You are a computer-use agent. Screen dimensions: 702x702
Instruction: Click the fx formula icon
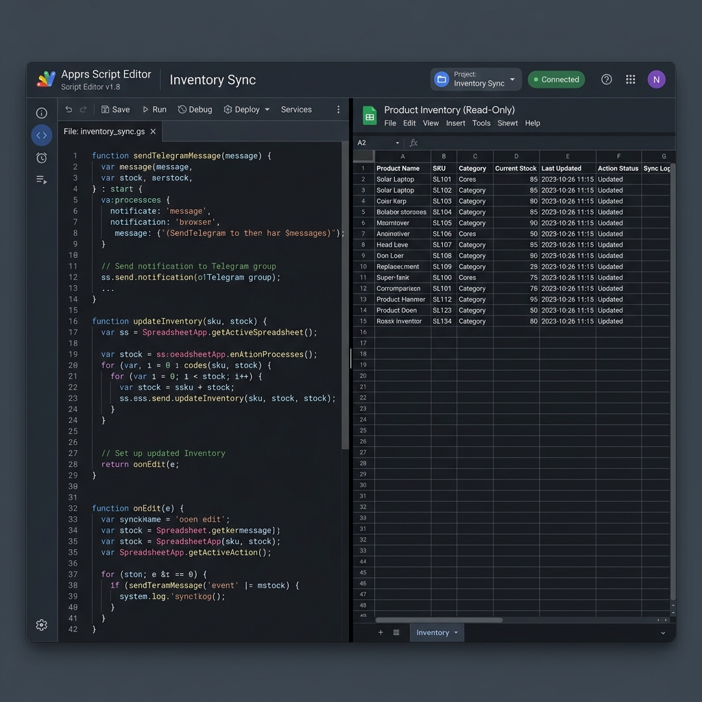413,143
